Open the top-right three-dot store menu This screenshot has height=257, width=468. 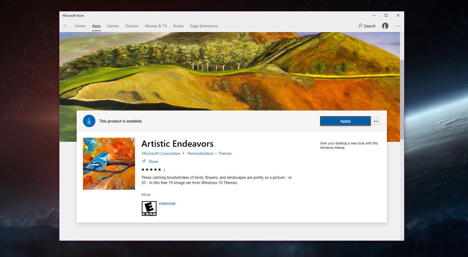[398, 26]
